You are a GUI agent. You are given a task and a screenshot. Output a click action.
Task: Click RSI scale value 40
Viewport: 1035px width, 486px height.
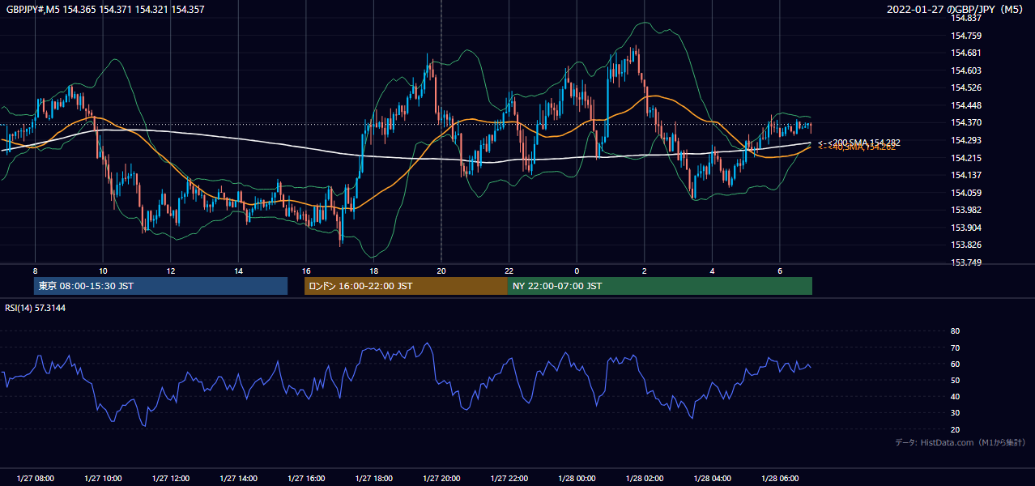click(x=956, y=397)
